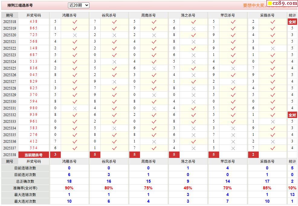The width and height of the screenshot is (298, 206).
Task: Click the 最大连对次数 row label
Action: click(25, 201)
